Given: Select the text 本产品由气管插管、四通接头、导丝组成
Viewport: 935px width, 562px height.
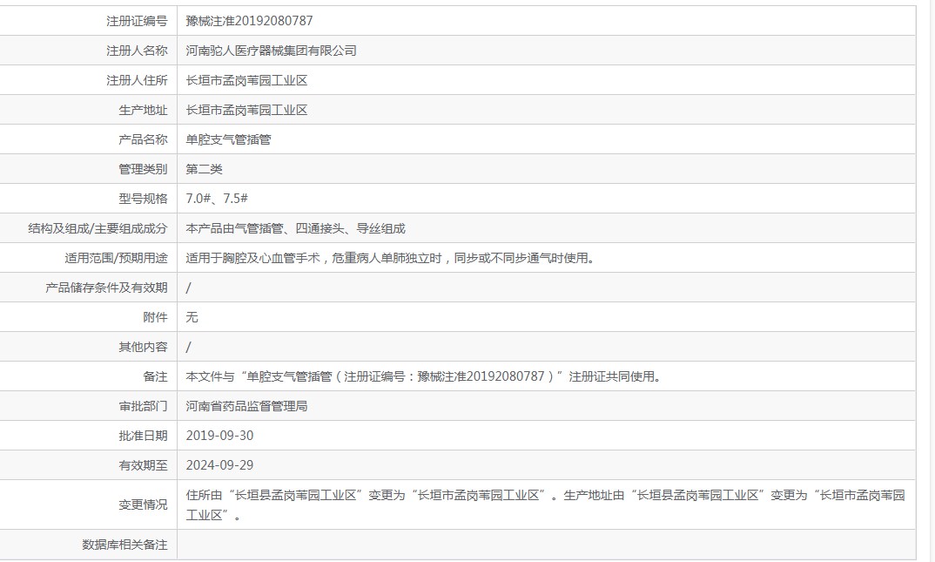Looking at the screenshot, I should coord(295,228).
